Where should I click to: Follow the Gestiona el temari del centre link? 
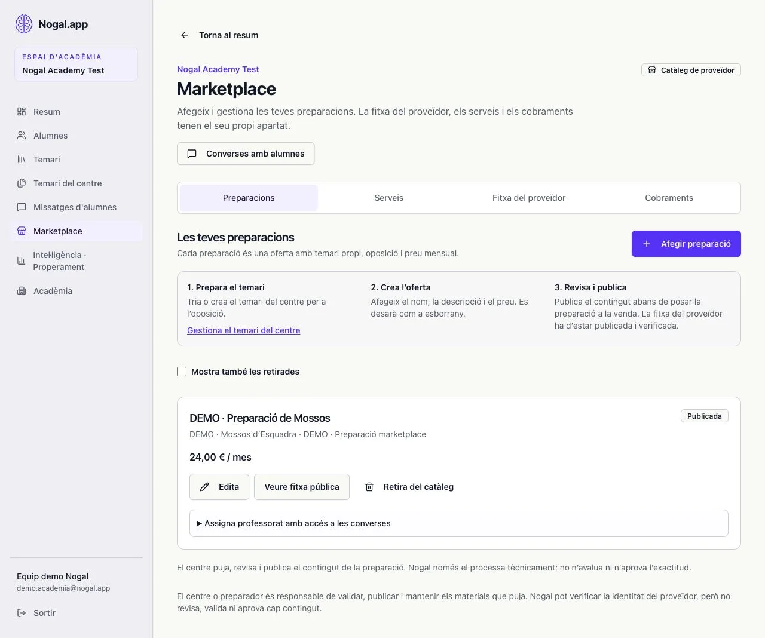click(x=244, y=330)
